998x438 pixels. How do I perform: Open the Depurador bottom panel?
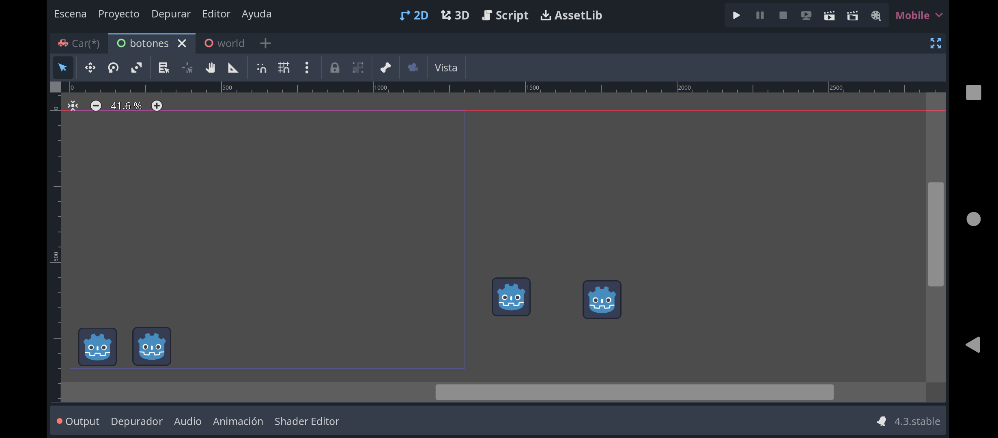tap(137, 421)
